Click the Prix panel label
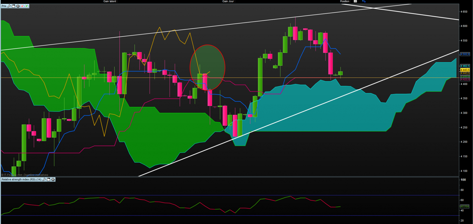 pyautogui.click(x=4, y=6)
